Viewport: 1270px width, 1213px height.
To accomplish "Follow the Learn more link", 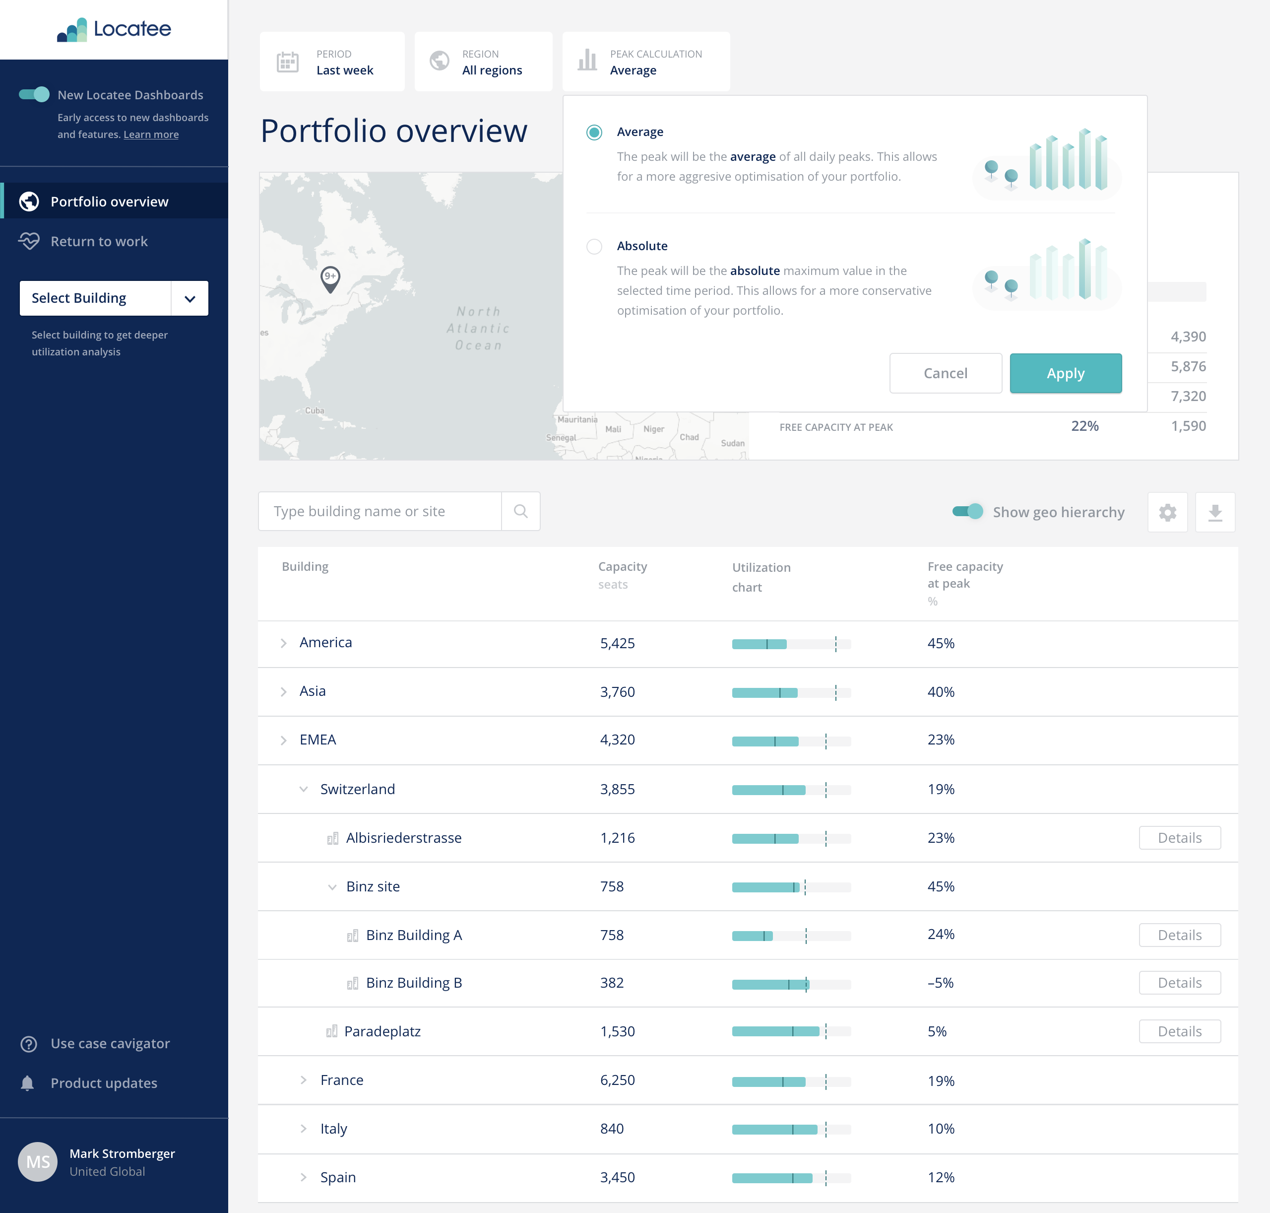I will coord(151,135).
